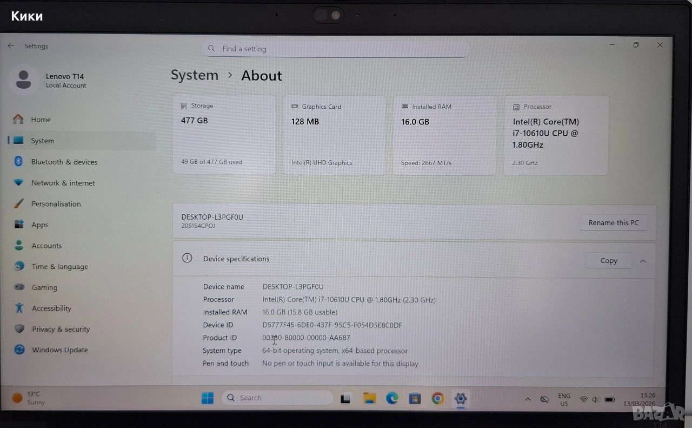Show hidden system tray icons
Viewport: 692px width, 428px height.
point(528,399)
